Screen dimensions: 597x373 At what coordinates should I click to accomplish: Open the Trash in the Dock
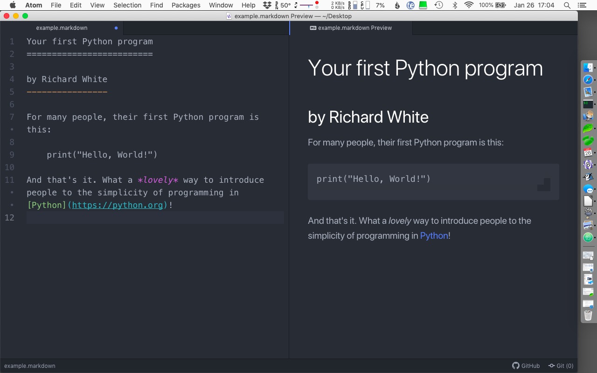coord(588,316)
